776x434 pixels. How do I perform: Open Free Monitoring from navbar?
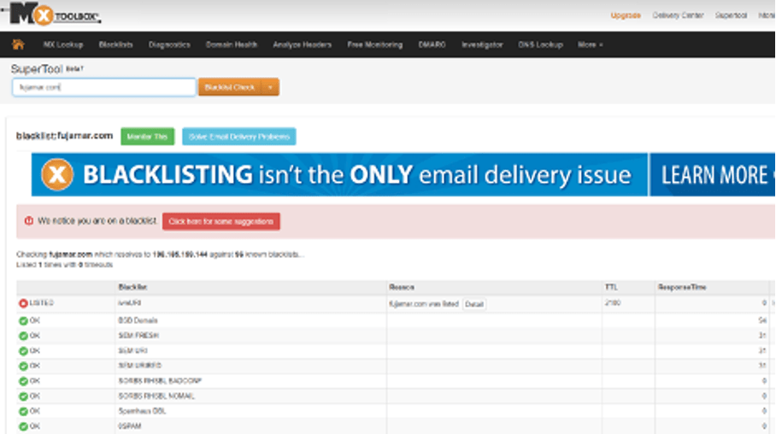click(374, 44)
